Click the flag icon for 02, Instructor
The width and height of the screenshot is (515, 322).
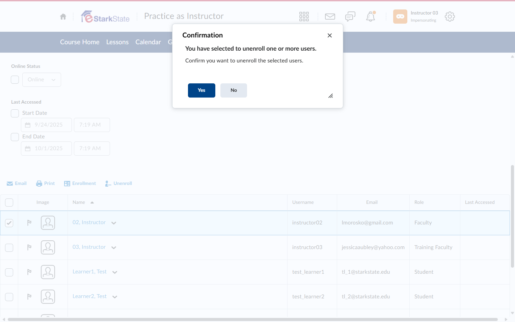click(29, 223)
